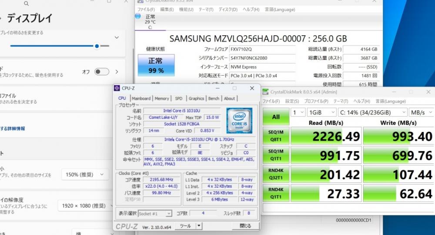Open the 150% scale dropdown

[x=85, y=175]
